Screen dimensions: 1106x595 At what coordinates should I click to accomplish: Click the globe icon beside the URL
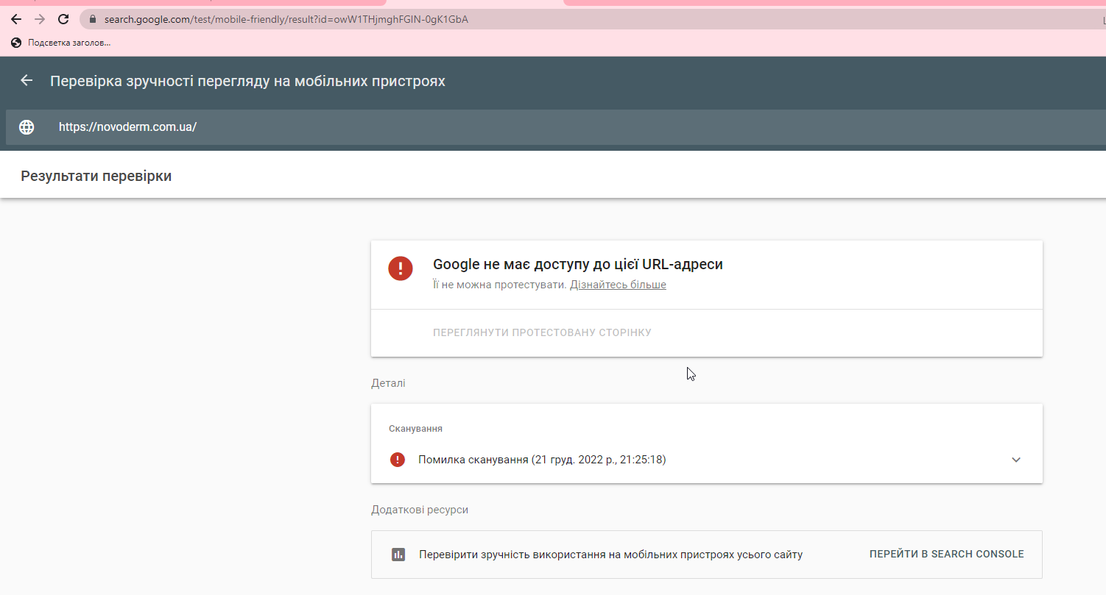point(27,127)
